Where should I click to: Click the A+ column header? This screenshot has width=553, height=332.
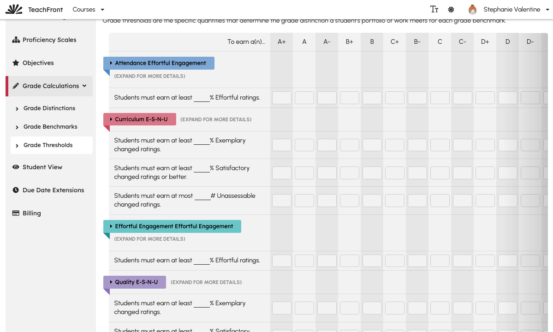282,41
